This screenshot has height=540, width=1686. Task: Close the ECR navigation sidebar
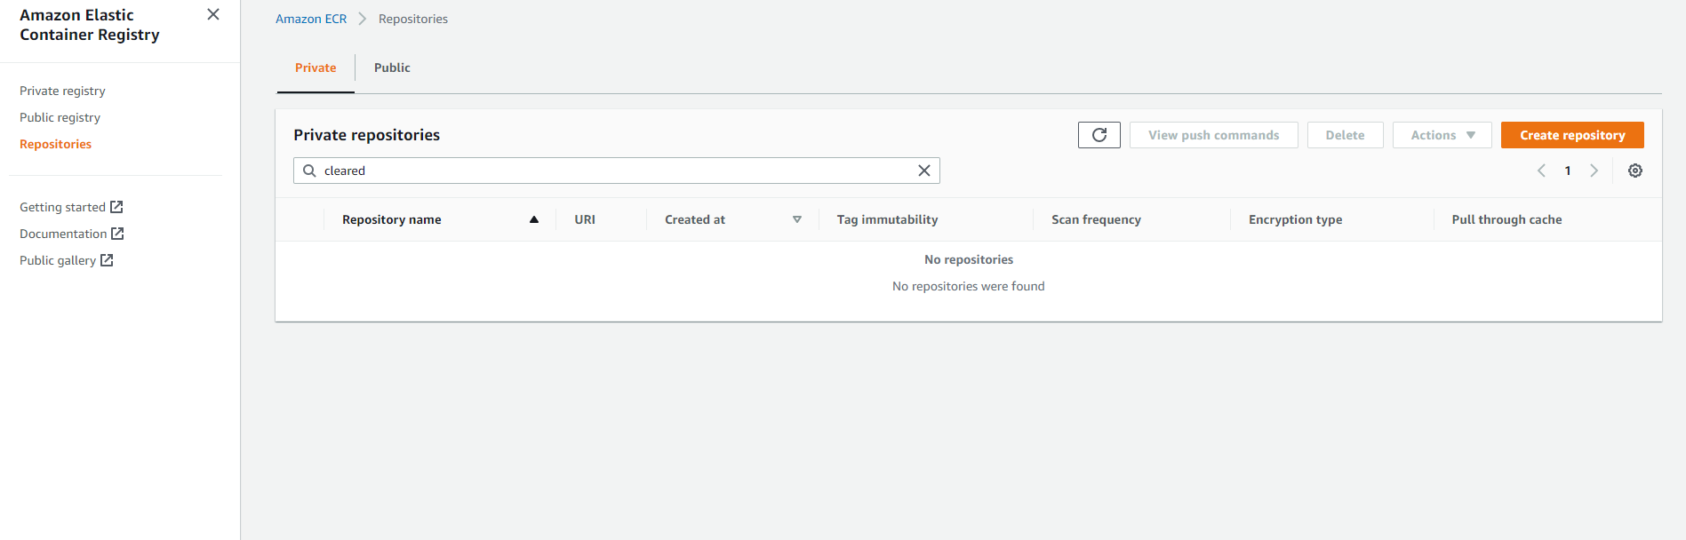point(213,14)
